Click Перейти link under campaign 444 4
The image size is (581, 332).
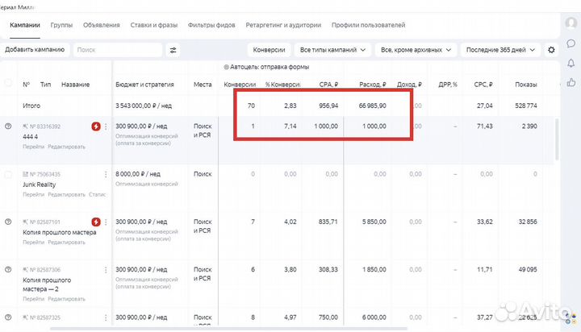point(33,147)
